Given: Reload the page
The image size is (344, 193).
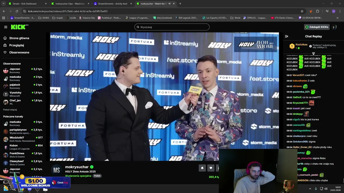Looking at the screenshot, I should [x=17, y=11].
